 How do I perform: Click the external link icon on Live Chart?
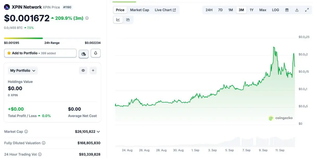(174, 10)
